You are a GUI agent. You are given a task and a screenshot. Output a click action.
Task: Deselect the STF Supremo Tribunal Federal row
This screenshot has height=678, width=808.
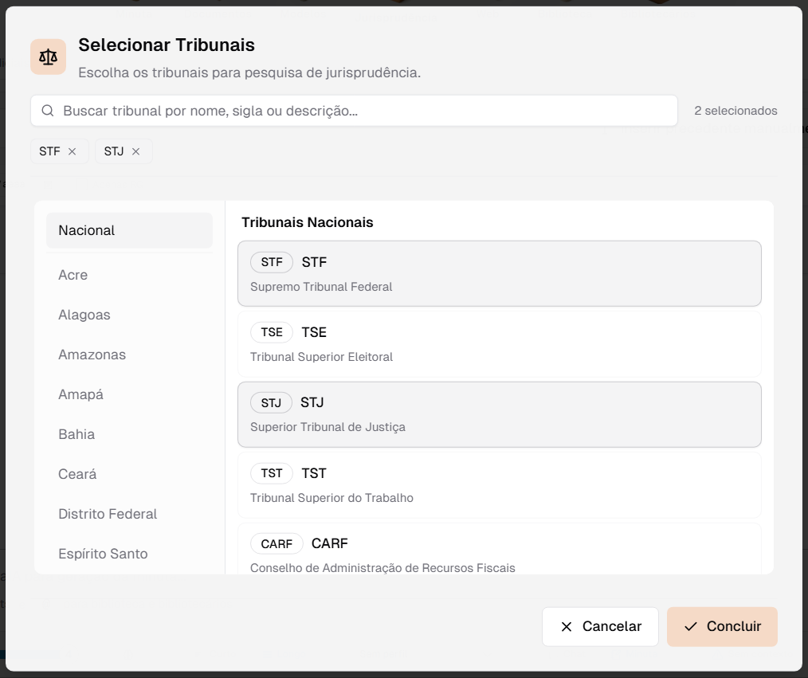click(499, 273)
